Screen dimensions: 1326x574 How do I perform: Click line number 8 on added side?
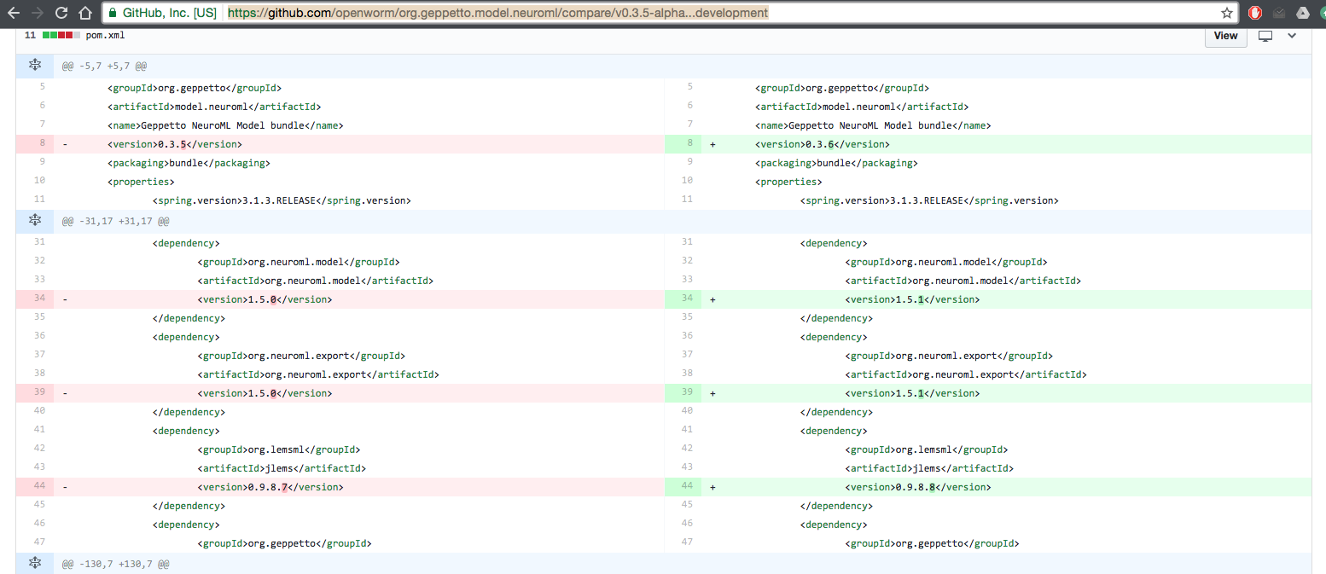coord(683,144)
